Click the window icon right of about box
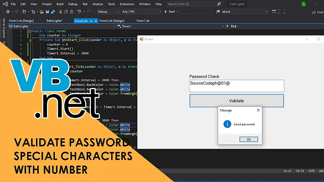Screen dimensions: 324x182 [x=274, y=12]
